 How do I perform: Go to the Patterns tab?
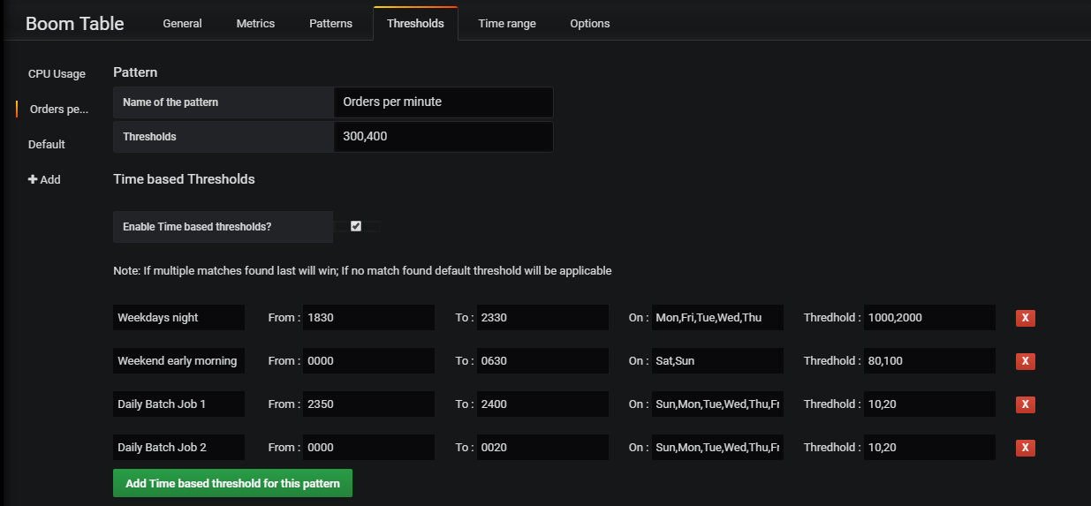[330, 24]
